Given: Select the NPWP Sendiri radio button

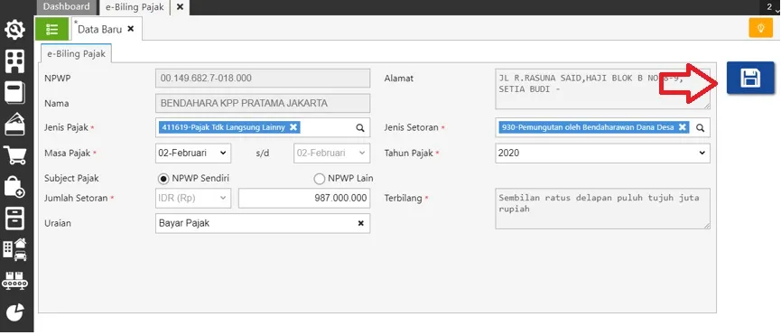Looking at the screenshot, I should [163, 178].
